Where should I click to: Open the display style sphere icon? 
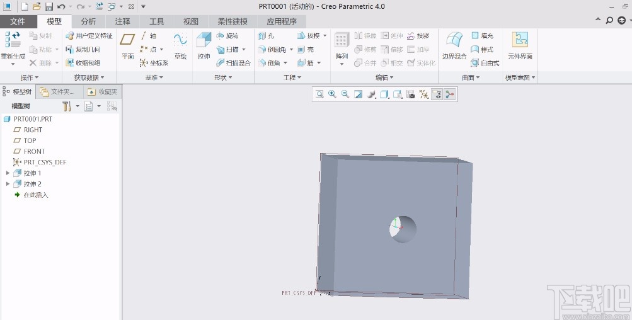click(371, 94)
